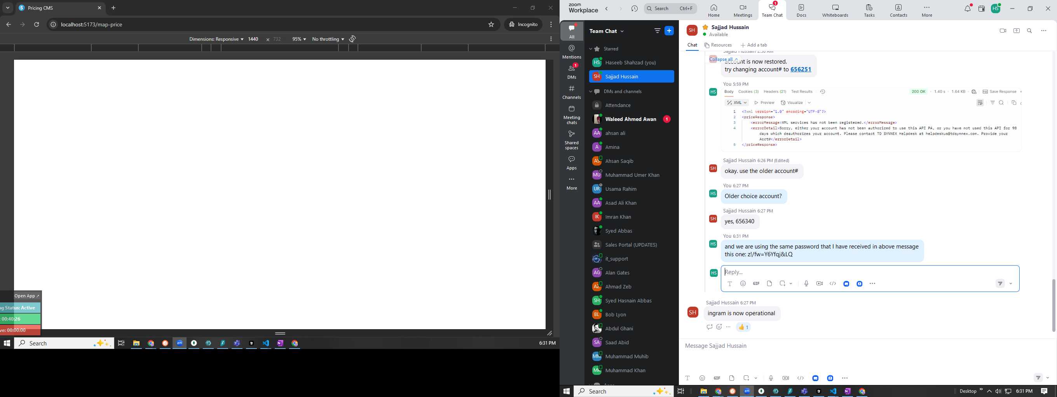
Task: Open the Zoom Home tab
Action: pos(713,10)
